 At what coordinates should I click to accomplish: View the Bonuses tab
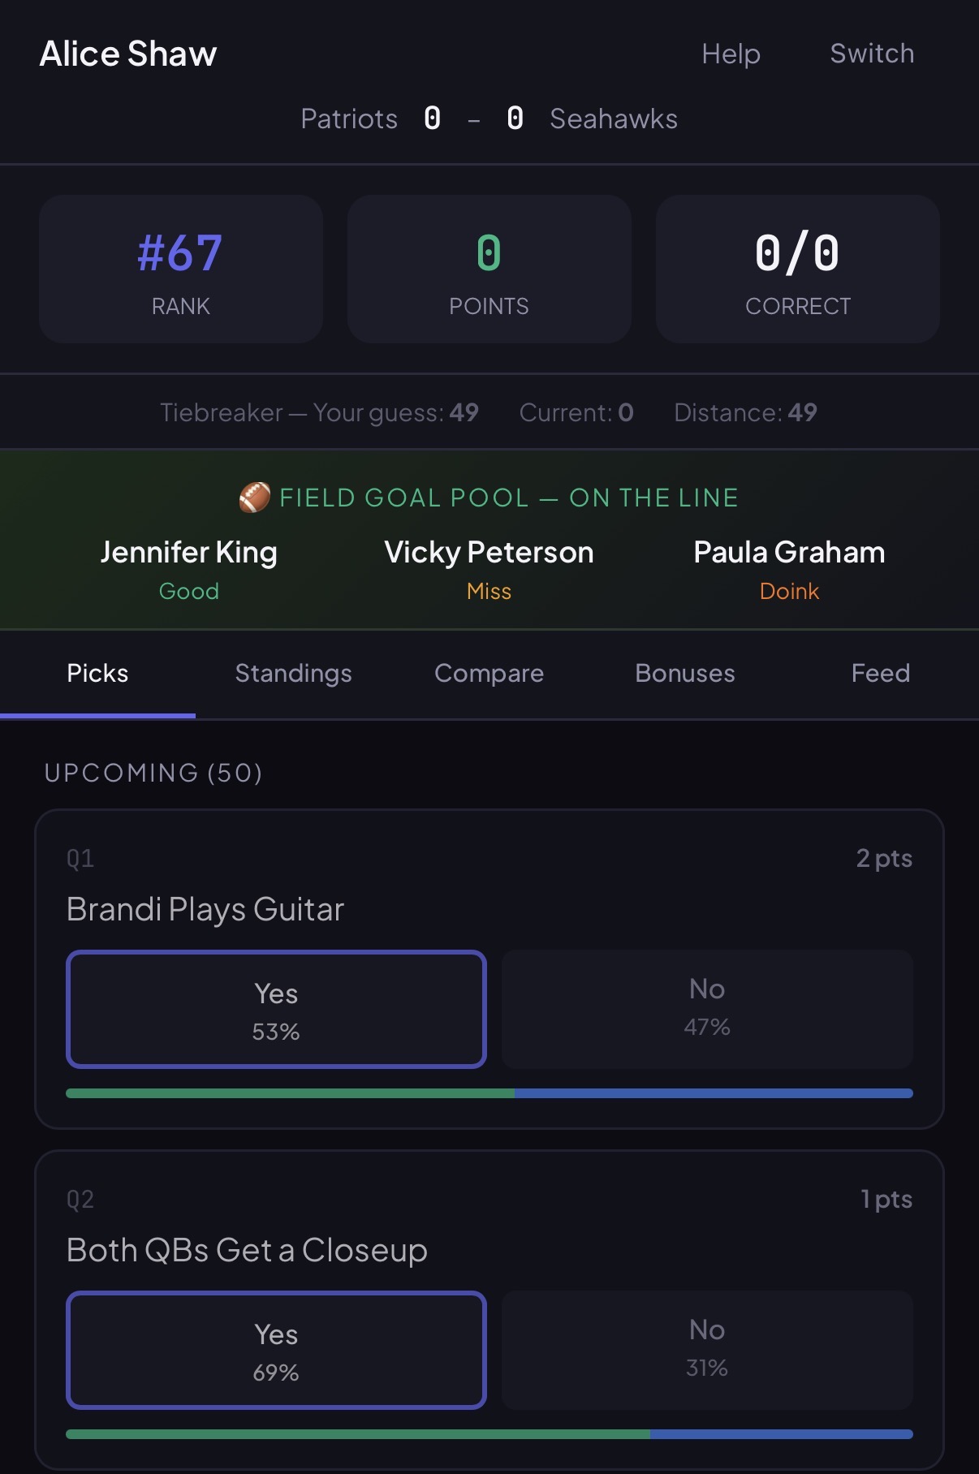point(684,673)
